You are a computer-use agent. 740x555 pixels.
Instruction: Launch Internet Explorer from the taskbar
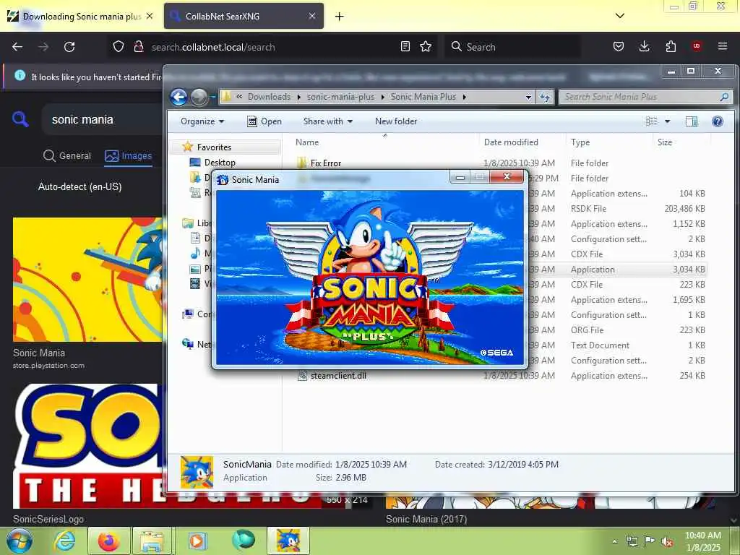64,541
